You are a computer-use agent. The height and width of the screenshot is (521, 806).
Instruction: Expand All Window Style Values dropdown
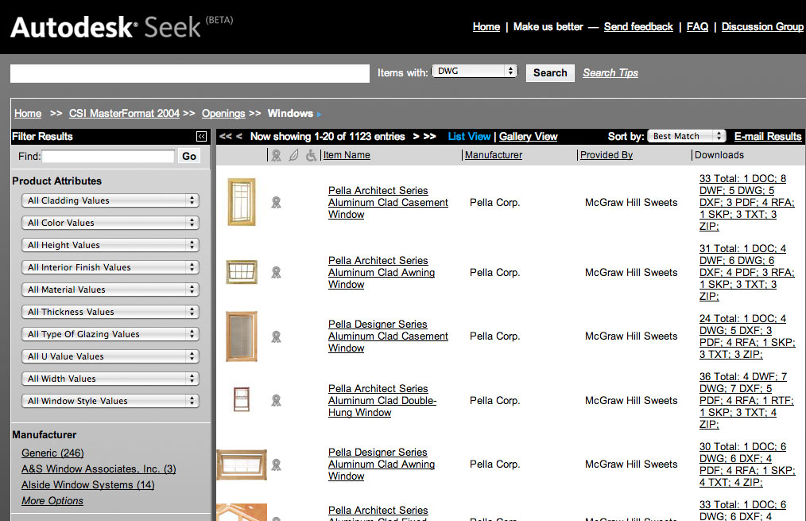[110, 401]
